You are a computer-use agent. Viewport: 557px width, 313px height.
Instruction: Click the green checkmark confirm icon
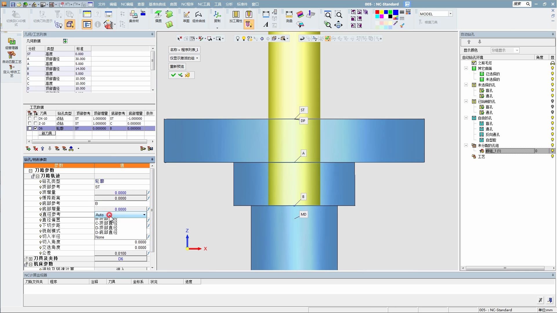173,75
